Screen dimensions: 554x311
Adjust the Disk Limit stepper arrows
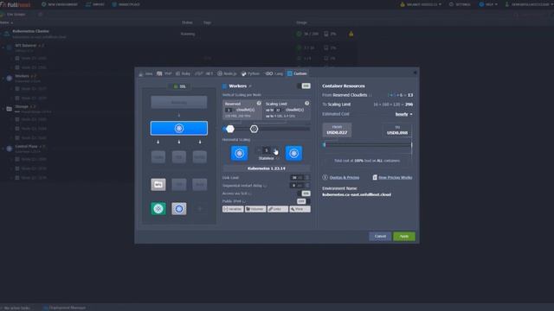coord(306,178)
